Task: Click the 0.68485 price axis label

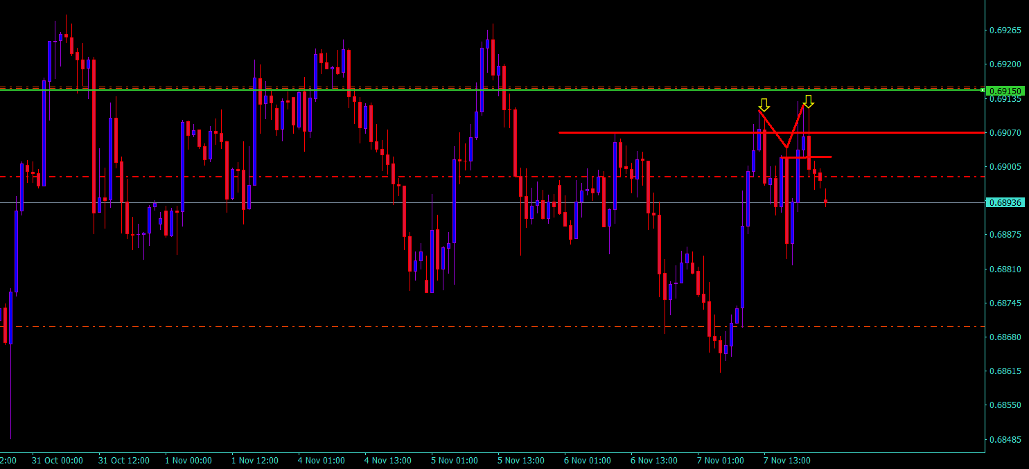Action: pyautogui.click(x=1005, y=440)
